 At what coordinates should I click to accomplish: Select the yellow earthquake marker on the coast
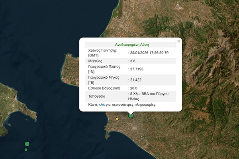click(117, 118)
